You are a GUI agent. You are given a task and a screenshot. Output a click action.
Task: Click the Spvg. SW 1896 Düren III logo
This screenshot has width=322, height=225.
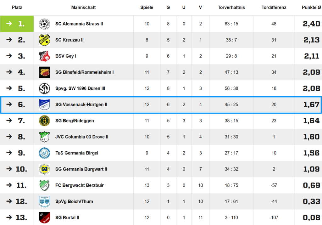pos(44,88)
